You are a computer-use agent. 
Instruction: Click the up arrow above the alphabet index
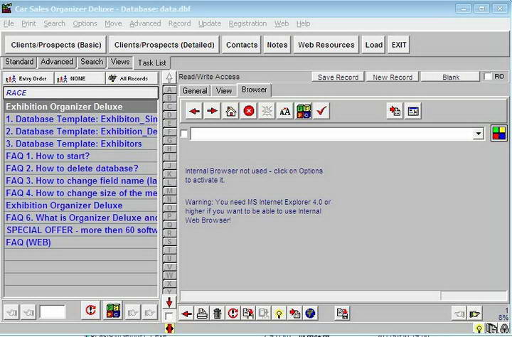pyautogui.click(x=169, y=77)
